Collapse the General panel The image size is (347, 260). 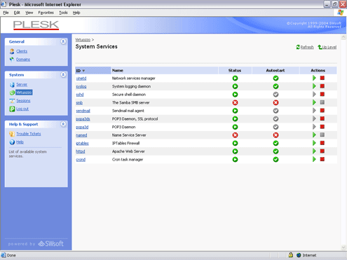[63, 41]
